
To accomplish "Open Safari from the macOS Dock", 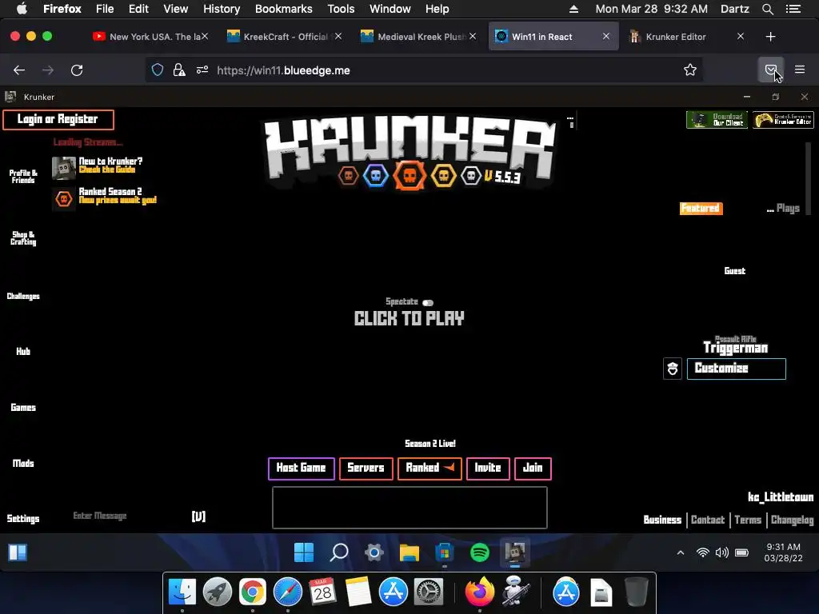I will point(287,592).
